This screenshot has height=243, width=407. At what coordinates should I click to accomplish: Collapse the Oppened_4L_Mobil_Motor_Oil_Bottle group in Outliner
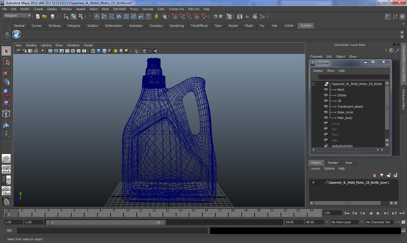313,84
